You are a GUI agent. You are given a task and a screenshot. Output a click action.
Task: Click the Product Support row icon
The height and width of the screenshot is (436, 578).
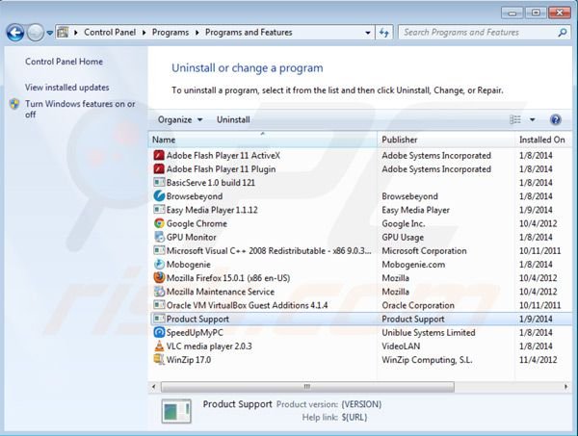[159, 319]
